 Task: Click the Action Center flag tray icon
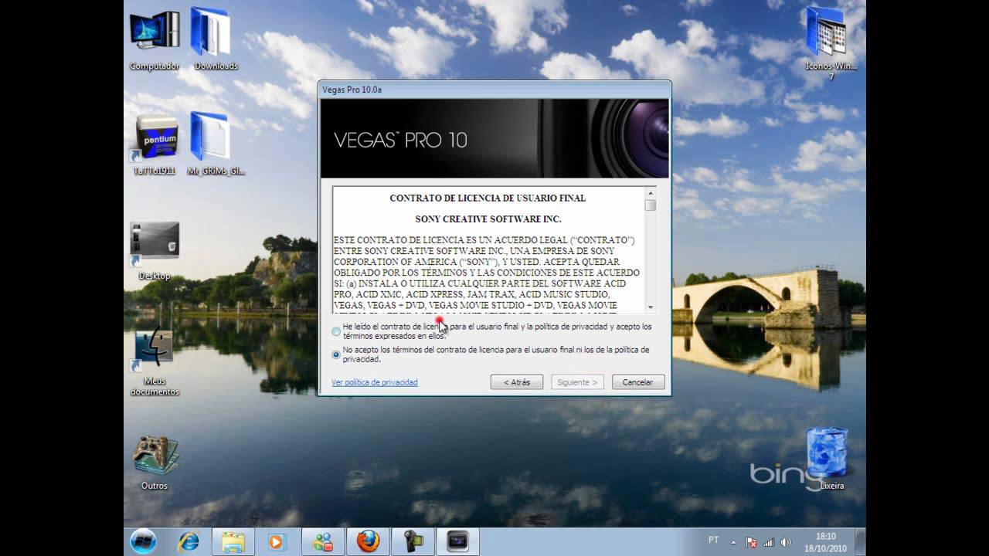(x=751, y=542)
